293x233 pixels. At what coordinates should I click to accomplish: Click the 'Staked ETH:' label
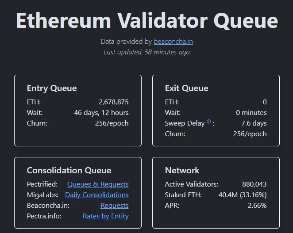pyautogui.click(x=183, y=195)
